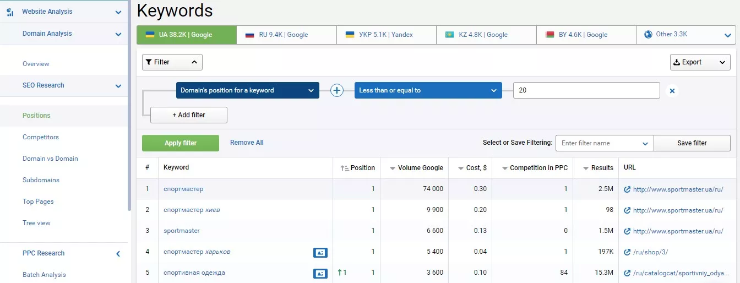Viewport: 740px width, 283px height.
Task: Toggle the Filter dropdown button
Action: click(172, 62)
